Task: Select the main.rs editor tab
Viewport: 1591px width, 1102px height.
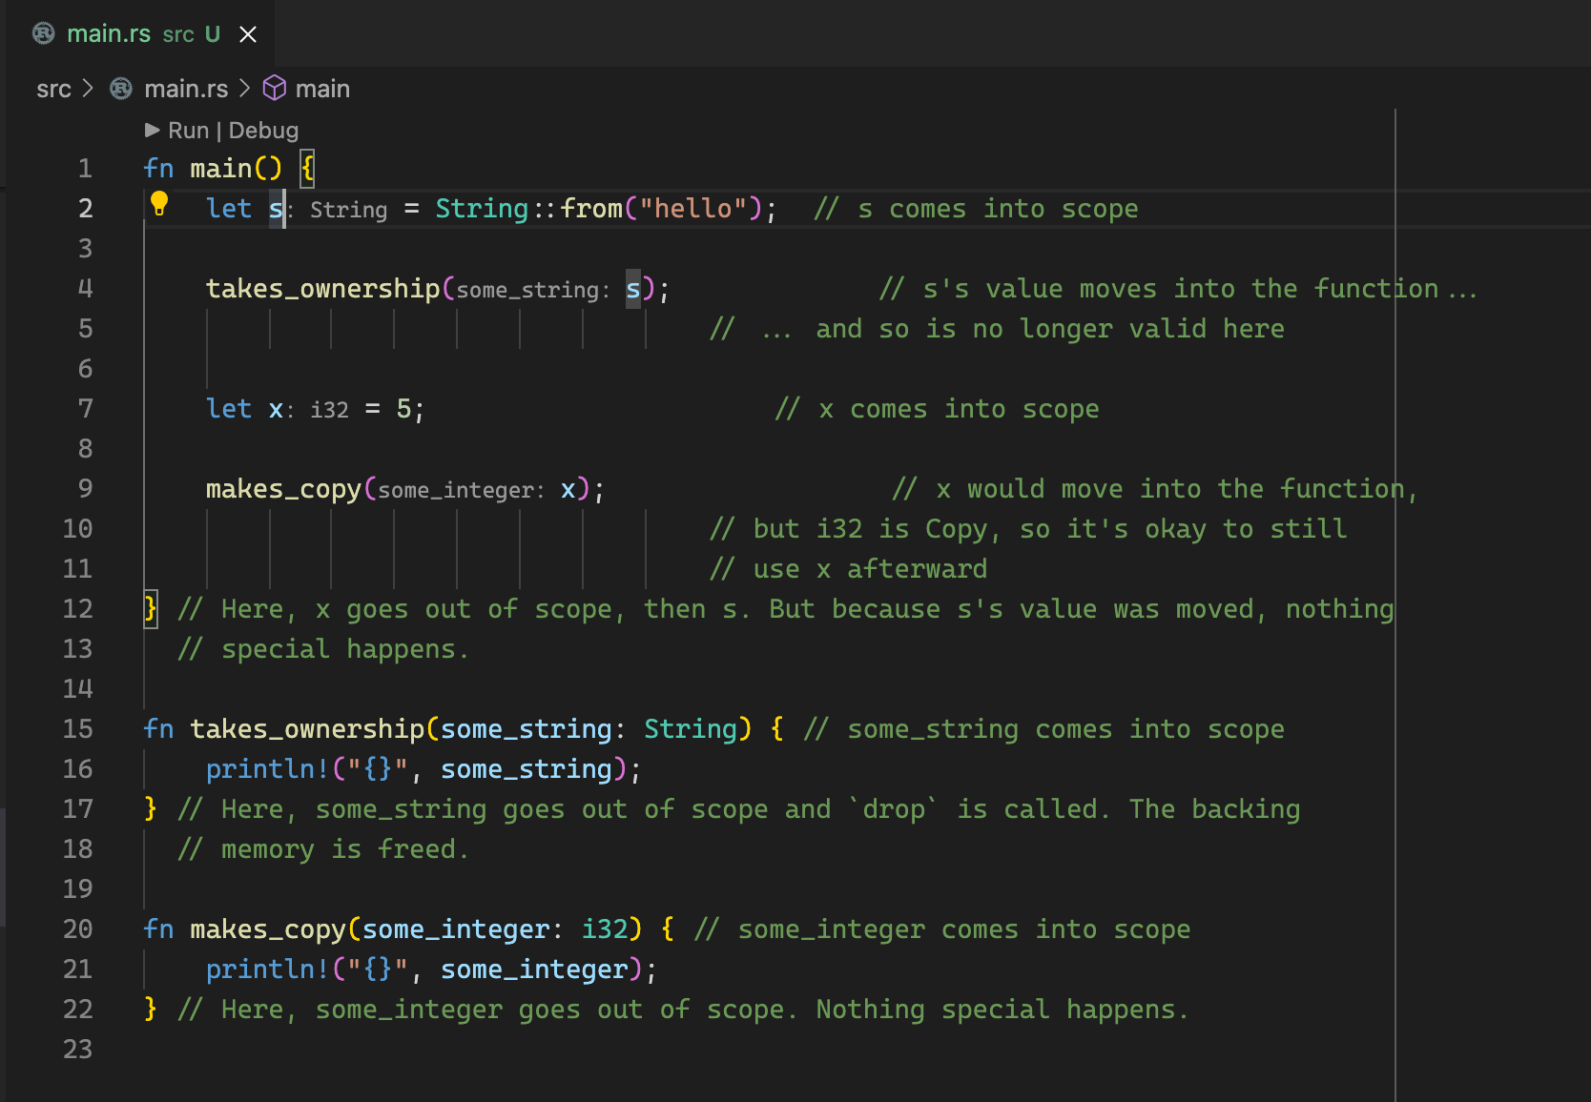Action: [x=109, y=33]
